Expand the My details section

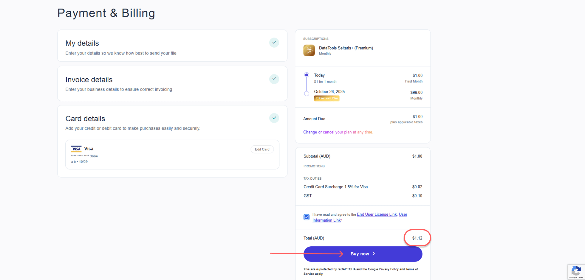point(82,43)
